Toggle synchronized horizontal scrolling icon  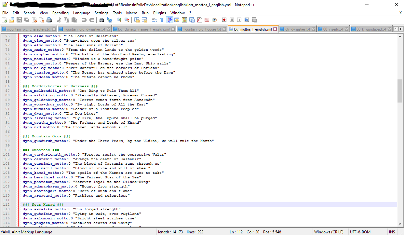pos(144,20)
